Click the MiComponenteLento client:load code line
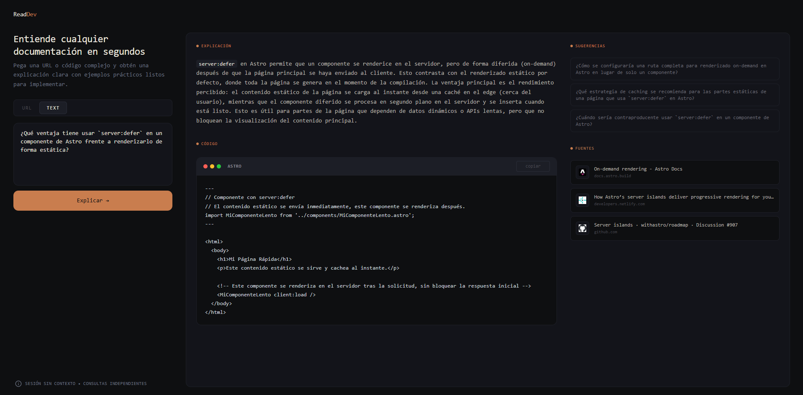The width and height of the screenshot is (803, 395). pos(266,295)
